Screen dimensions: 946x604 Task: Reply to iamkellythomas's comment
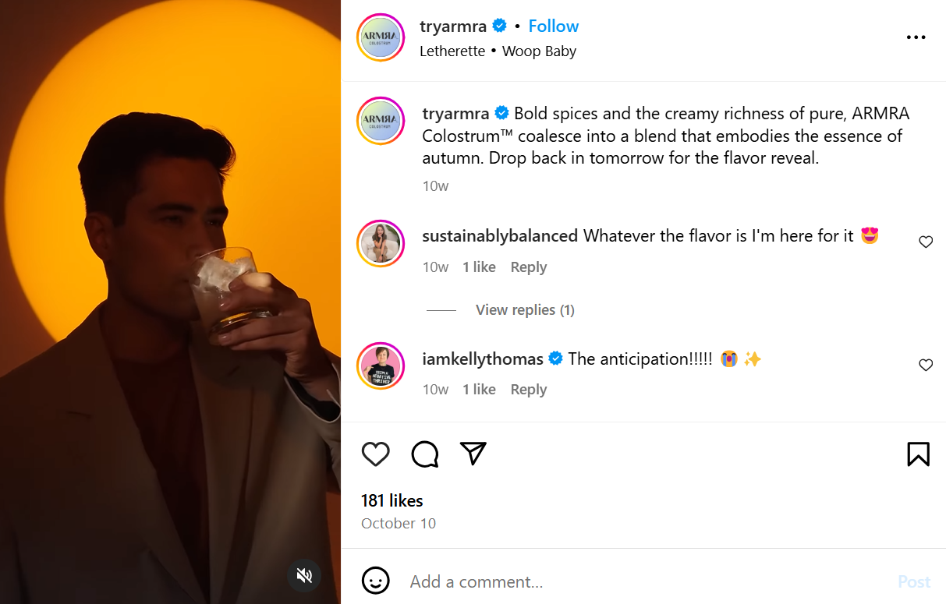click(x=529, y=390)
